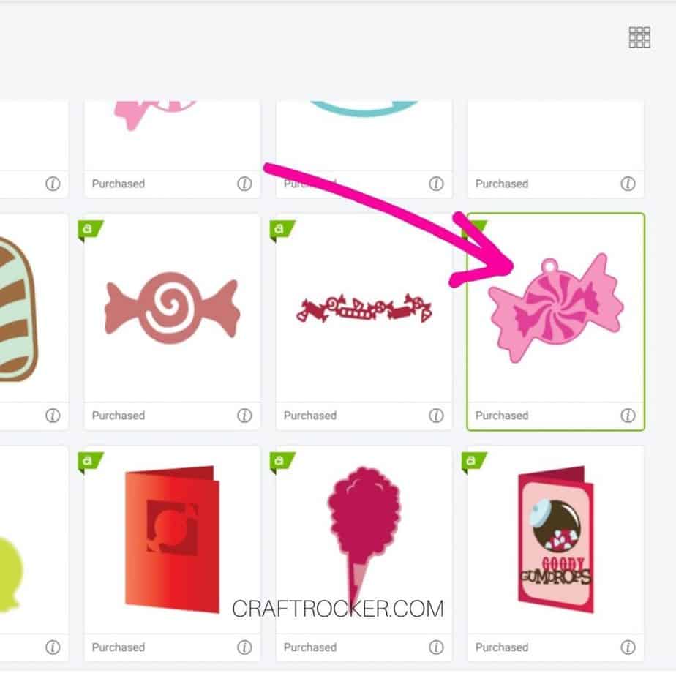
Task: Open info for the swirl candy image
Action: point(244,415)
